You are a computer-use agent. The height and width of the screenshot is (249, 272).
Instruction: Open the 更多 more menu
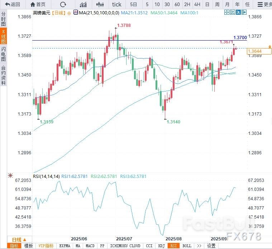click(x=264, y=5)
